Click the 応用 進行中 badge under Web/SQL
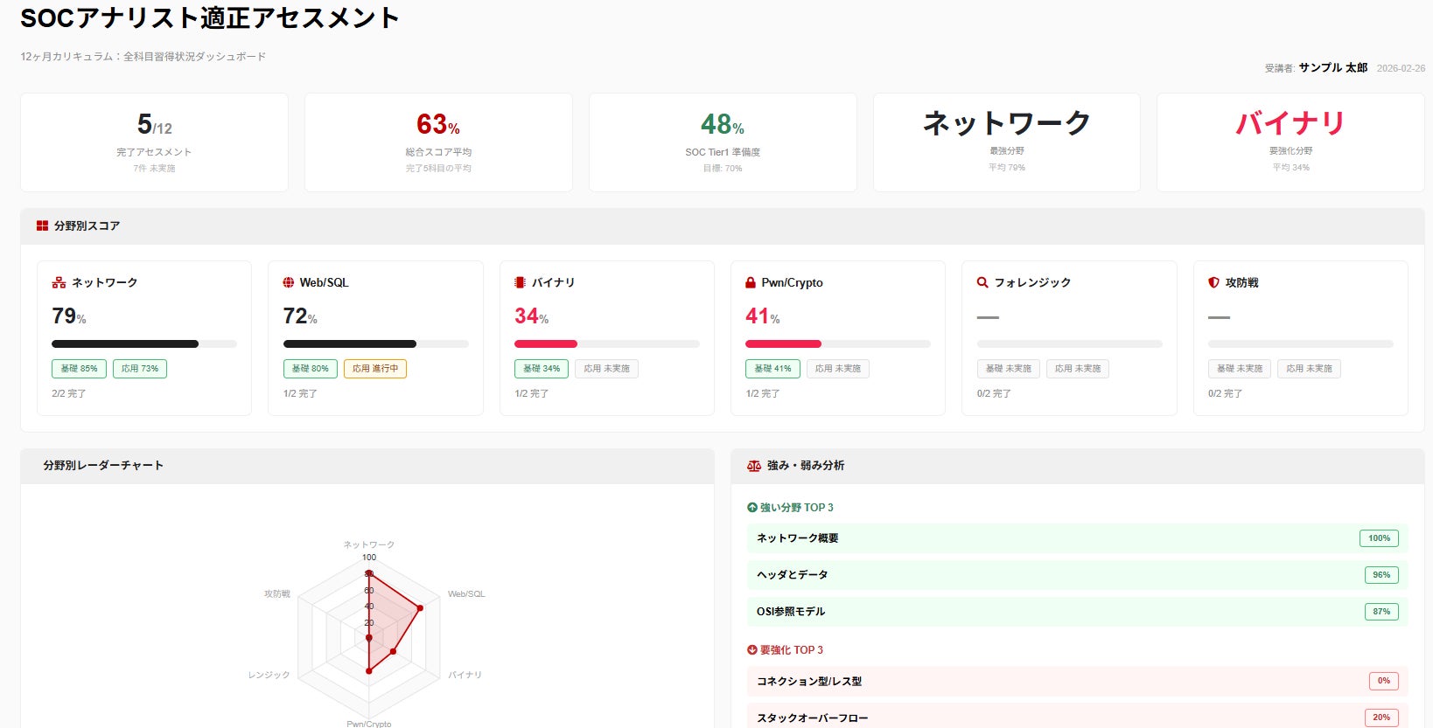This screenshot has width=1433, height=728. (x=375, y=369)
